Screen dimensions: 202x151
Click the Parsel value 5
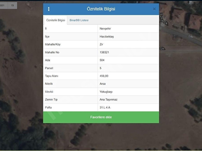coord(100,68)
